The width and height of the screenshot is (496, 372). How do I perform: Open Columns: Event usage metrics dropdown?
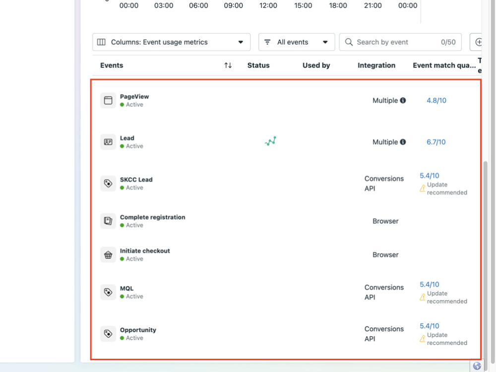pos(172,42)
